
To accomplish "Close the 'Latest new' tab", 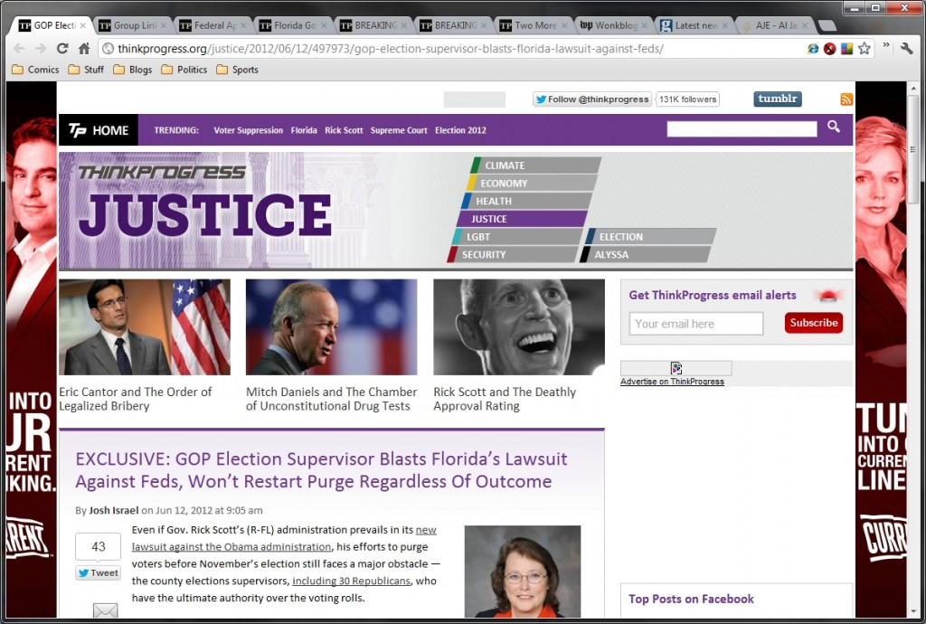I will click(724, 25).
